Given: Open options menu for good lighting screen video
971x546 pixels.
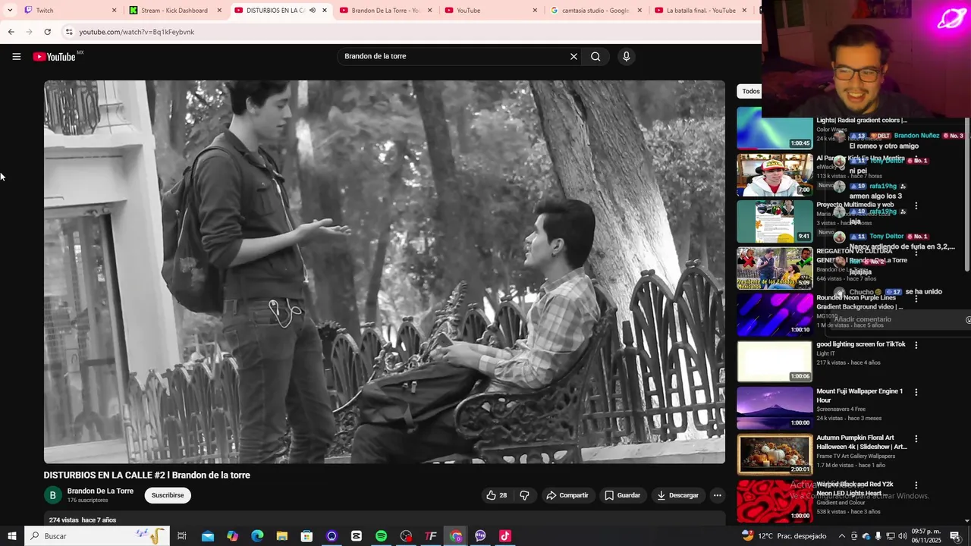Looking at the screenshot, I should (916, 345).
